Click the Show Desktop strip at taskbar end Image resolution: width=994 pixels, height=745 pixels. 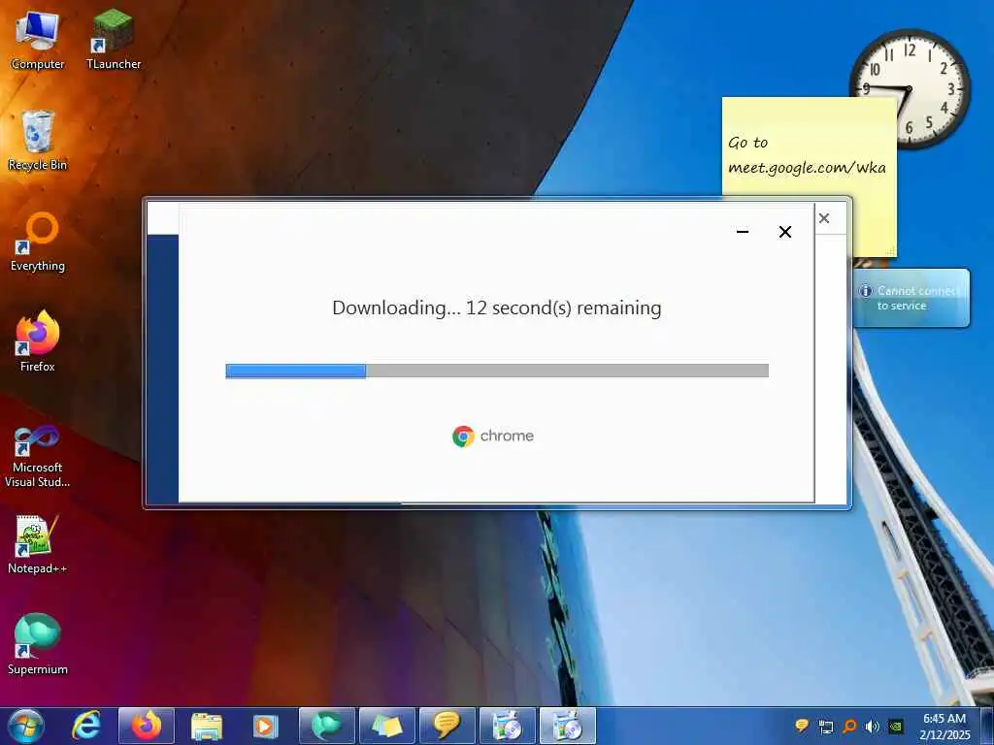tap(987, 726)
